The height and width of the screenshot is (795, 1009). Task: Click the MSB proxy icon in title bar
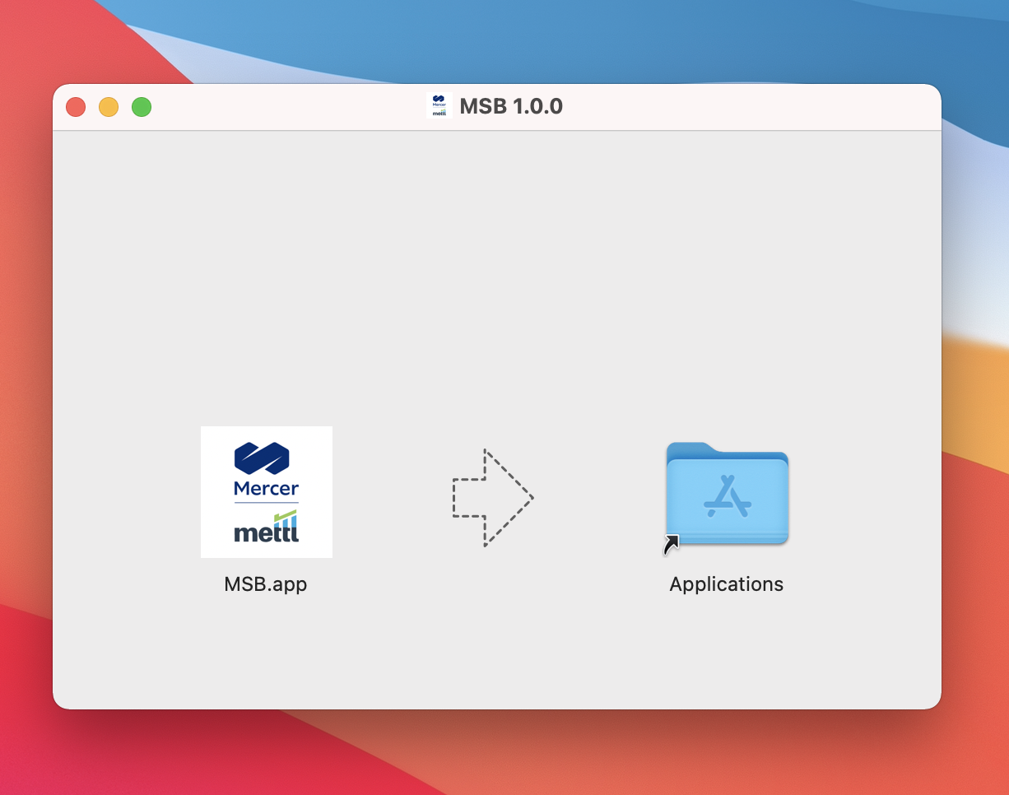439,106
